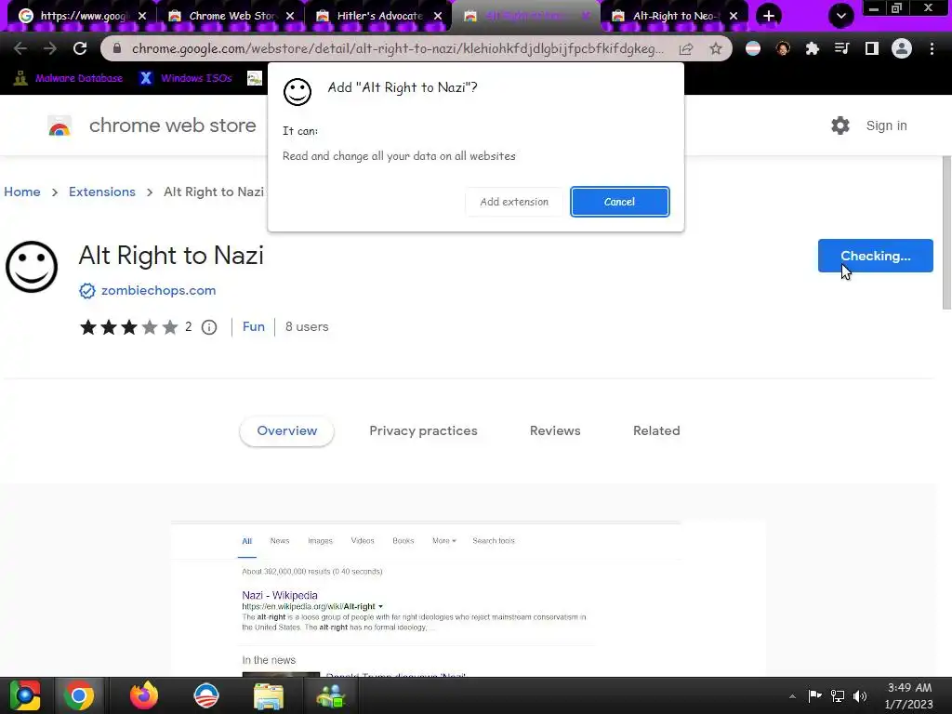952x714 pixels.
Task: Open the Chrome profile avatar
Action: (902, 48)
